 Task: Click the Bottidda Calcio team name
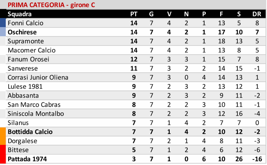point(30,132)
